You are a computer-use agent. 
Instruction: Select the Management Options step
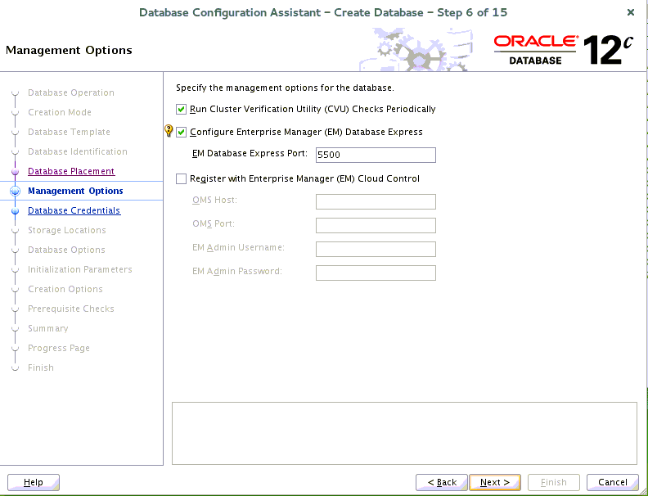pos(75,191)
